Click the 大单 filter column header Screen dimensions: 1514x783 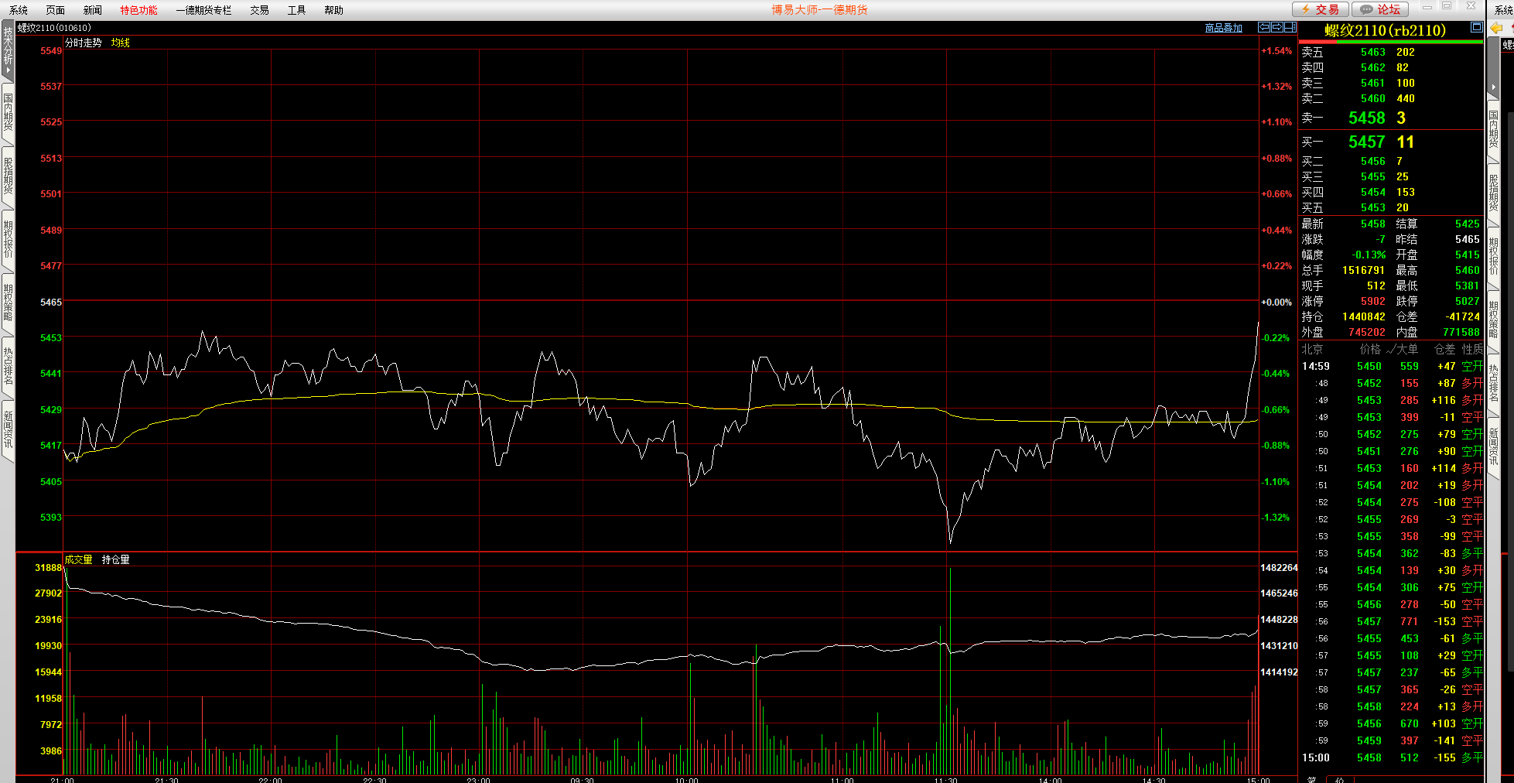1406,349
